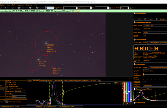Click the play button in Camera Controls
Screen dimensions: 167x108
click(x=151, y=48)
